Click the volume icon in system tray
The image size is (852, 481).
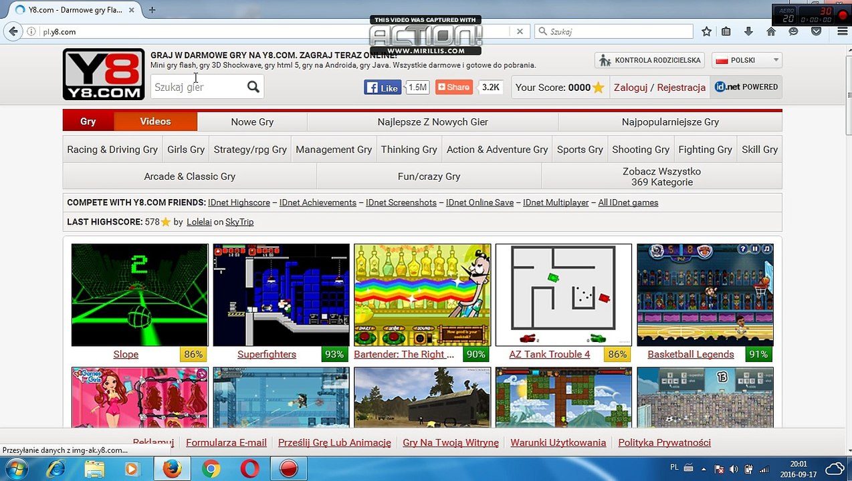pyautogui.click(x=734, y=469)
